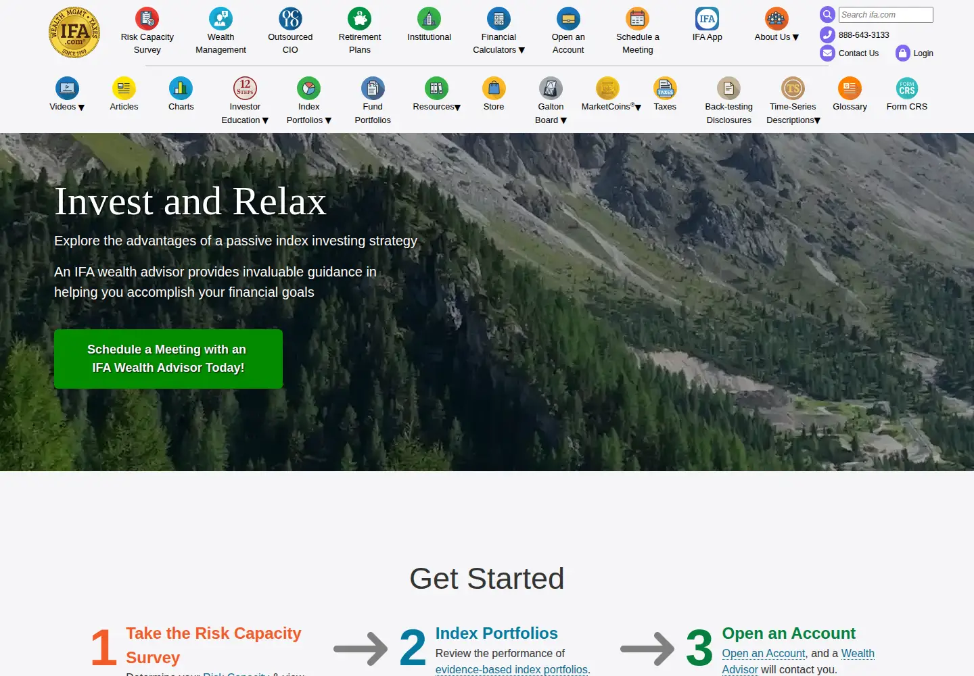Open the Store shopping bag icon

click(x=494, y=89)
